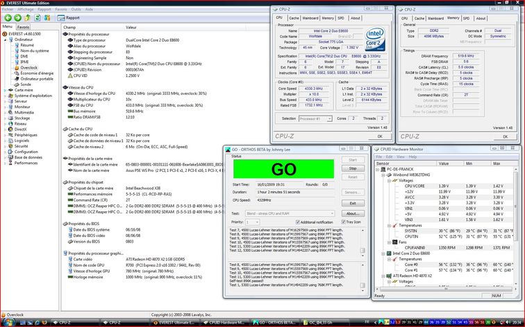Collapse the Ordinateur tree node

point(6,39)
